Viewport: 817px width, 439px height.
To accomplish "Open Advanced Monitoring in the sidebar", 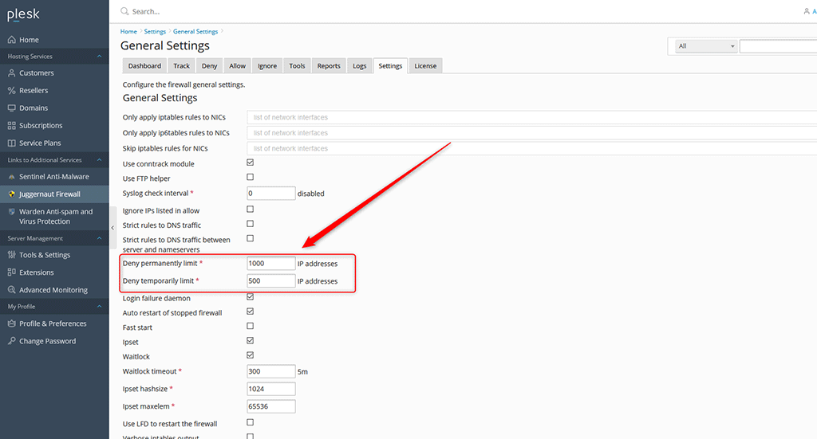I will tap(55, 290).
